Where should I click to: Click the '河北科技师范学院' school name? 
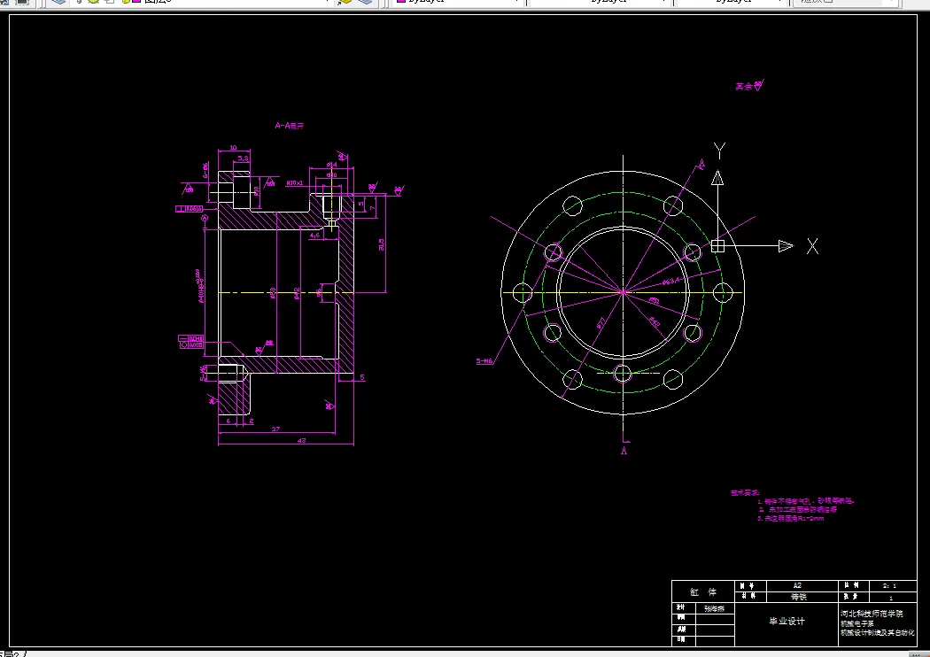(872, 614)
